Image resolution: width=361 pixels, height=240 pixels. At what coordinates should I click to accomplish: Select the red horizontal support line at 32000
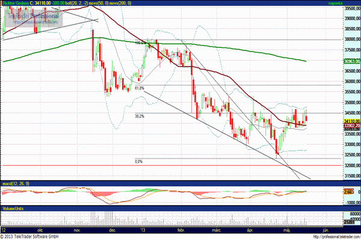[171, 166]
